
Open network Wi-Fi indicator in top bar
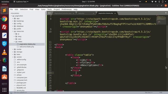152,2
